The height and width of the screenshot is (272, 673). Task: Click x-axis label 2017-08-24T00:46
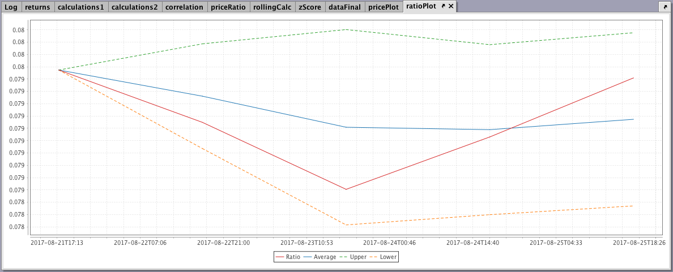[390, 243]
